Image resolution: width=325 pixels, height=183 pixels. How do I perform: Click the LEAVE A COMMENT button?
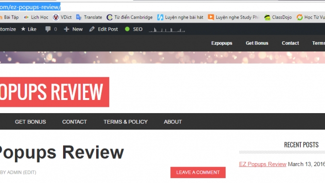(x=198, y=172)
